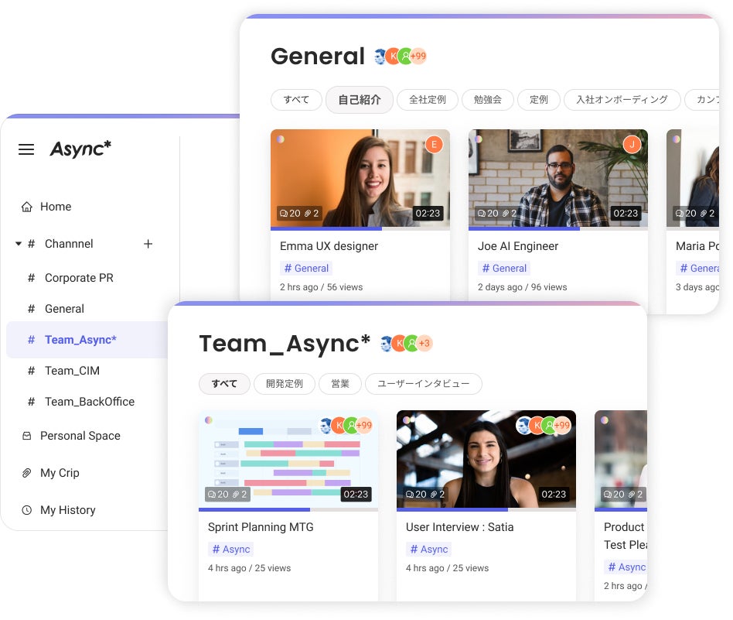The height and width of the screenshot is (620, 733).
Task: Select the 定例 filter tag
Action: pos(538,100)
